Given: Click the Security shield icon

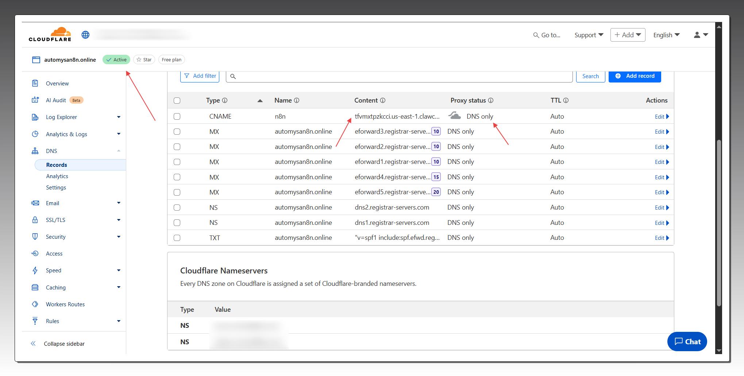Looking at the screenshot, I should coord(35,237).
